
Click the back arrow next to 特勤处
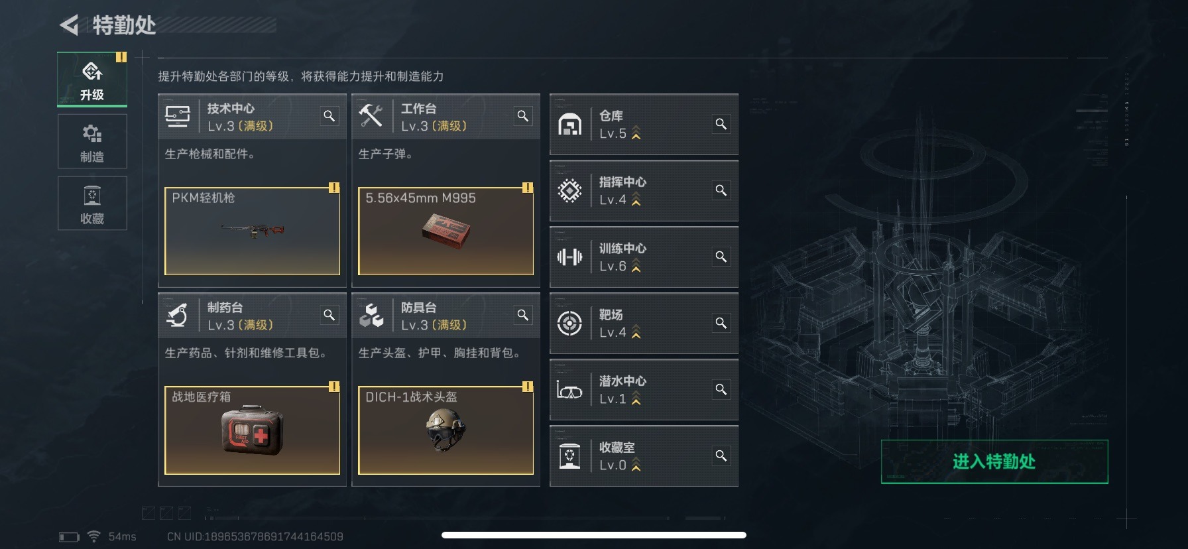69,25
